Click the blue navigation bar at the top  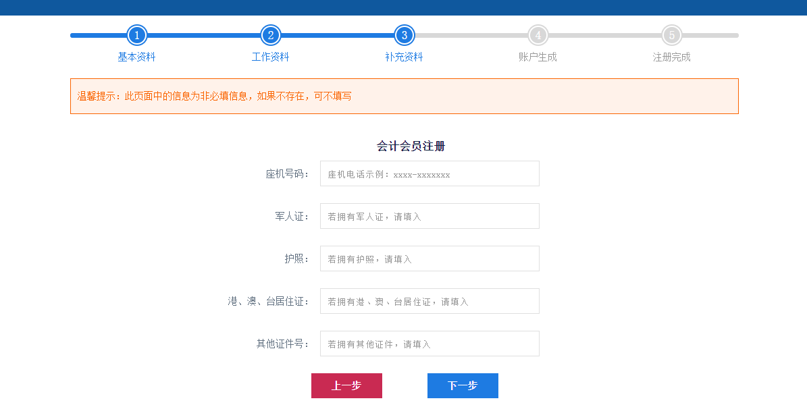point(404,7)
